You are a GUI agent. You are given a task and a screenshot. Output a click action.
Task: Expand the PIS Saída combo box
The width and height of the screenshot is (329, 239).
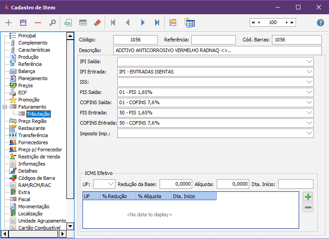(x=309, y=92)
